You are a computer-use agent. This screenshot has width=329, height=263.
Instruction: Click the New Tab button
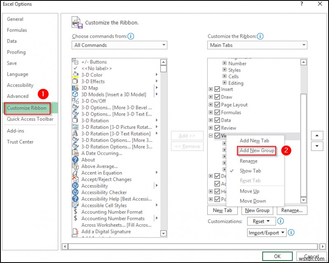222,210
